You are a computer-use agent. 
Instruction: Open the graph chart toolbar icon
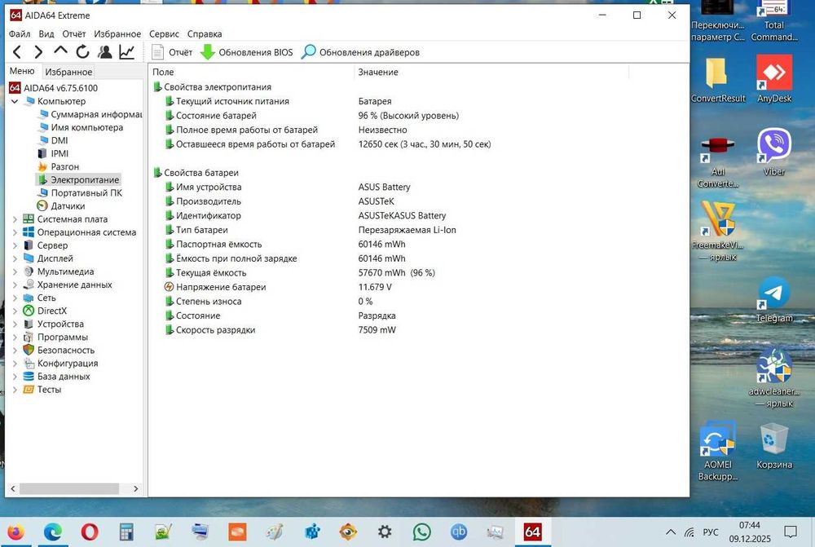[x=127, y=52]
